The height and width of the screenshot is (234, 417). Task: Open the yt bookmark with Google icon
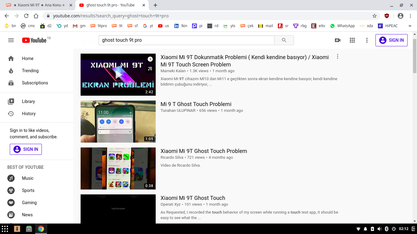point(148,26)
